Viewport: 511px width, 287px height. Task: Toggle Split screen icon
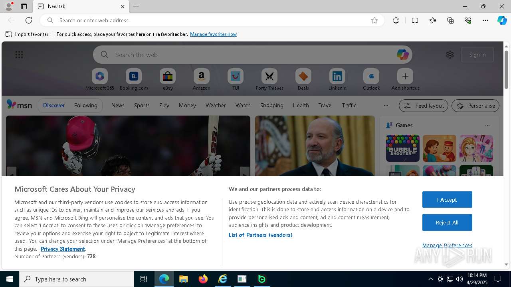tap(415, 20)
